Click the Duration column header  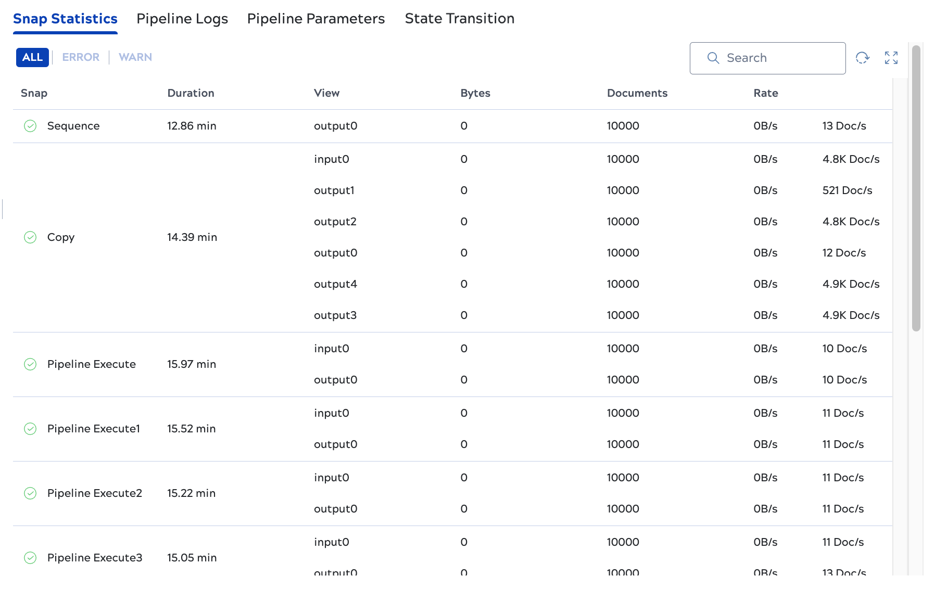(x=191, y=93)
